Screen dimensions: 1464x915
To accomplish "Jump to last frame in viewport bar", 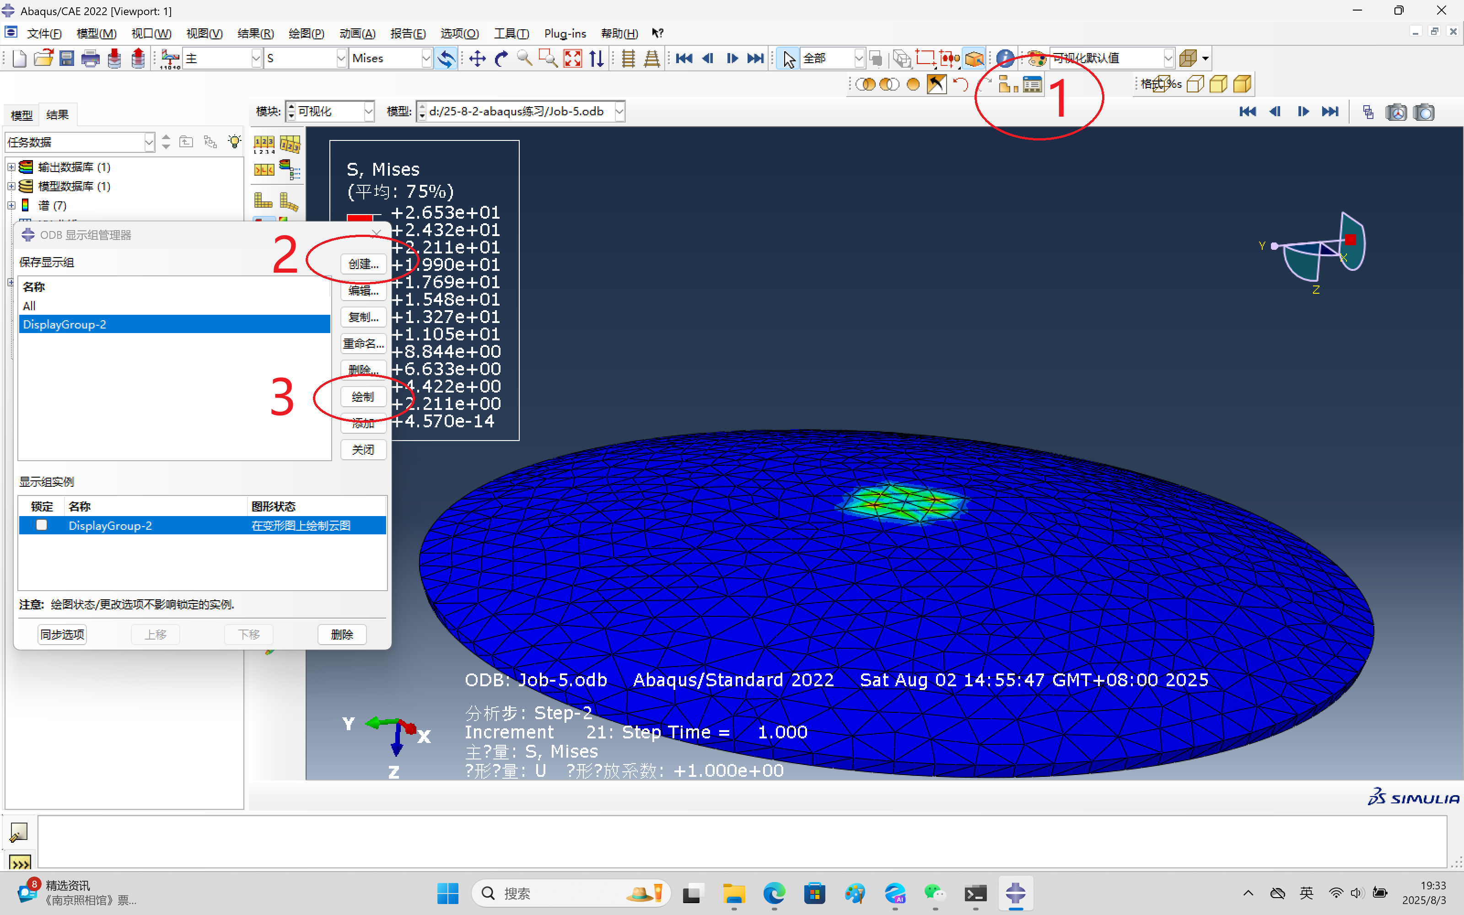I will point(1330,111).
